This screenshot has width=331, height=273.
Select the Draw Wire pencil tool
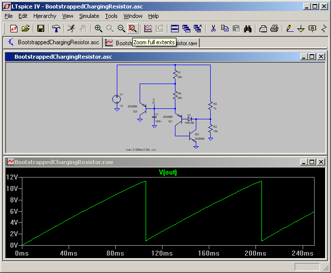(289, 29)
